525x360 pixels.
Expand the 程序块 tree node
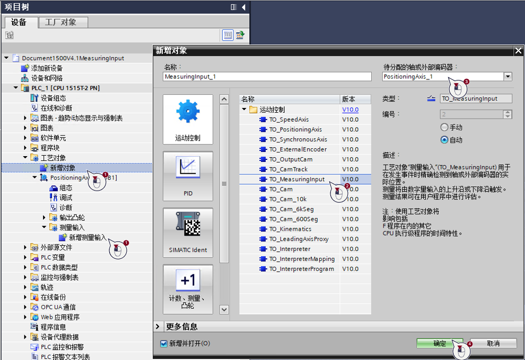(25, 147)
